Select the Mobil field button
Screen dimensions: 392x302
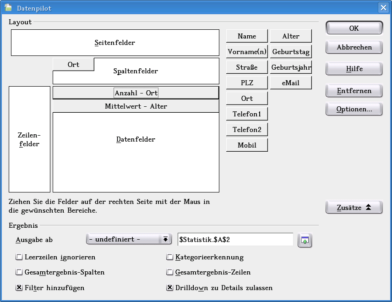click(x=246, y=145)
